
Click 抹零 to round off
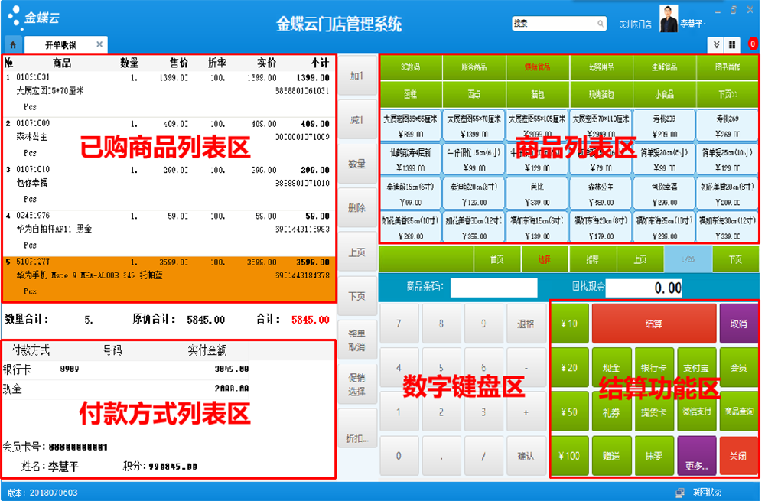pyautogui.click(x=654, y=456)
